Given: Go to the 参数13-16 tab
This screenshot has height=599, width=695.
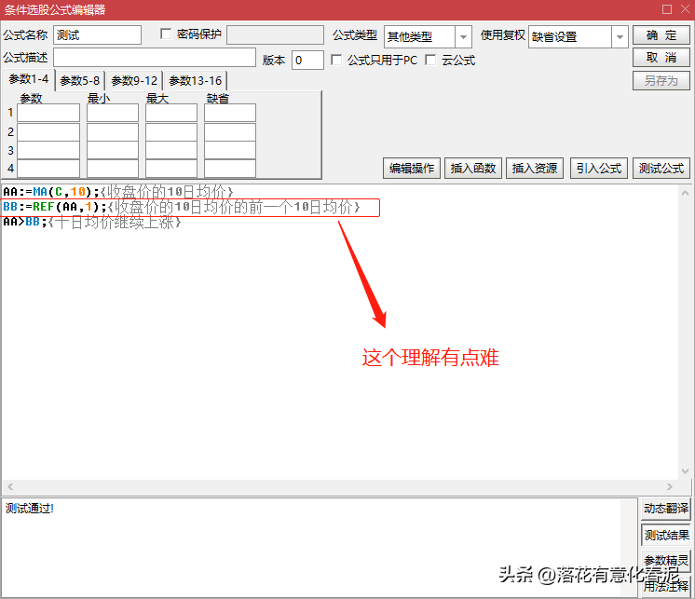Looking at the screenshot, I should [x=195, y=81].
